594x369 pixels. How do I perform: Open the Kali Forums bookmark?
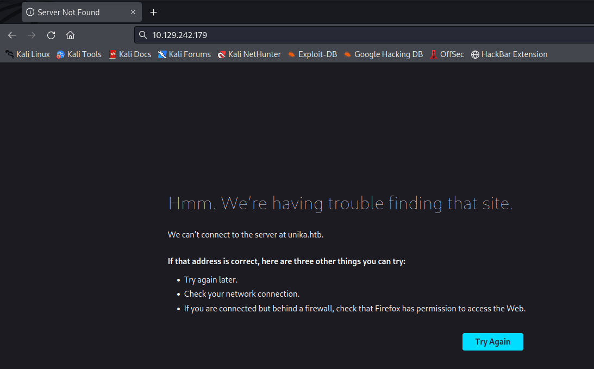184,54
